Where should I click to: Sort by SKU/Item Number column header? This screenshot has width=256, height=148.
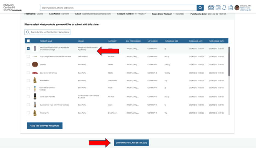(133, 41)
